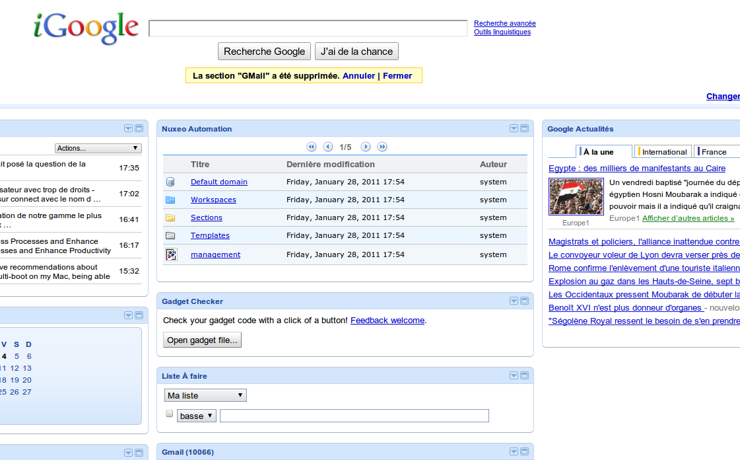This screenshot has width=740, height=460.
Task: Open Outils linguistiques link
Action: tap(502, 32)
